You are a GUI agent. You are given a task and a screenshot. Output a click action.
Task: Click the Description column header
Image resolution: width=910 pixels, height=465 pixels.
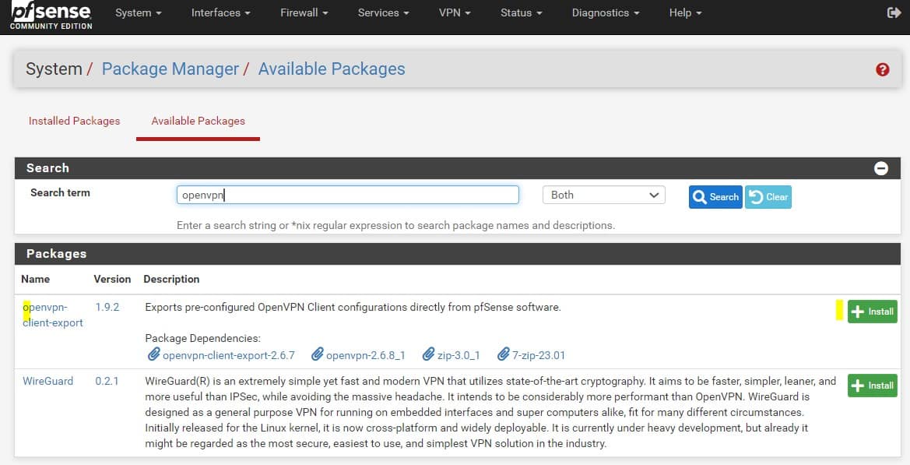point(171,279)
